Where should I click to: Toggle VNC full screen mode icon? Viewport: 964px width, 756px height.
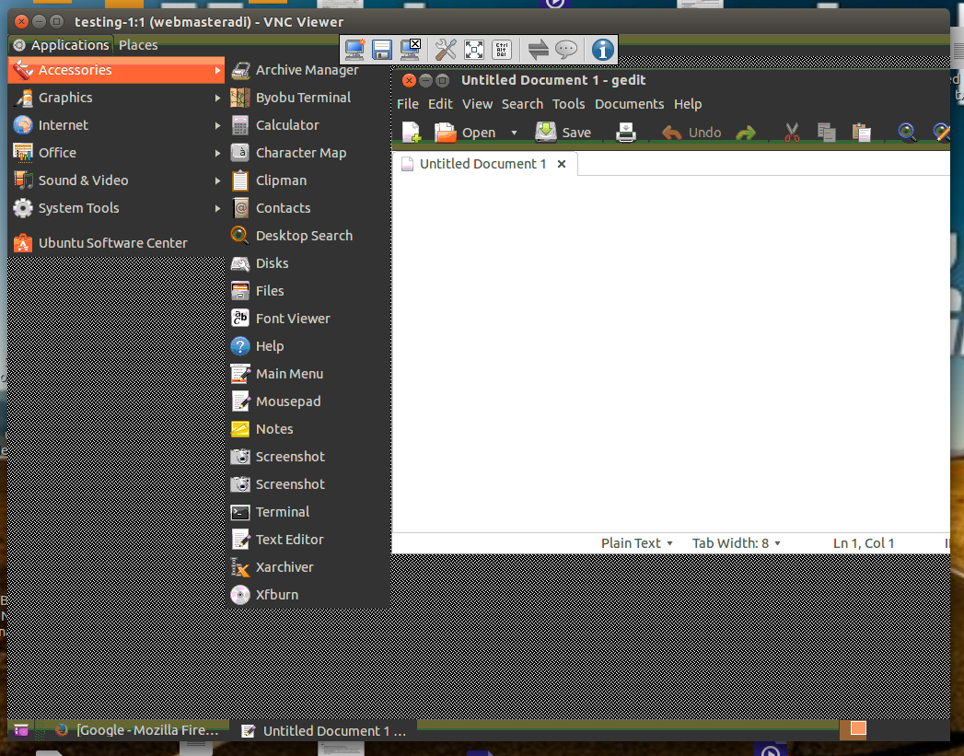[x=474, y=49]
